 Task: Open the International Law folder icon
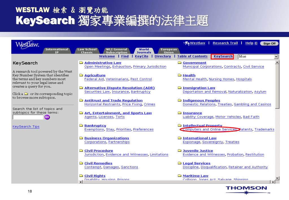179,138
